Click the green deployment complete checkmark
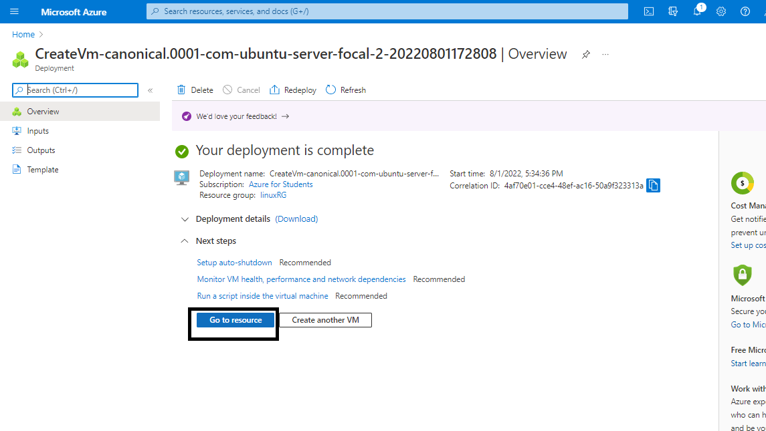This screenshot has height=431, width=766. 182,152
